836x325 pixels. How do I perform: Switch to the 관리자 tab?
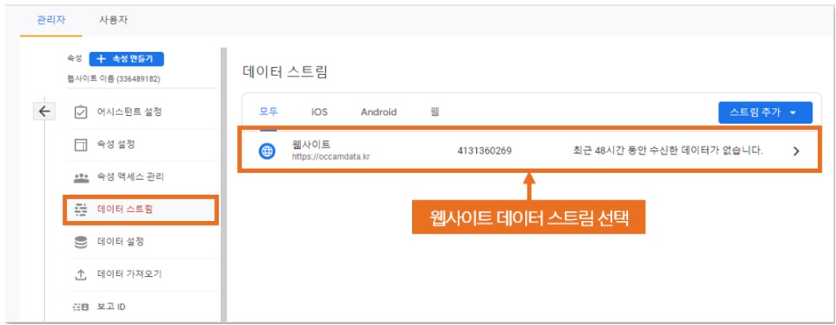51,21
